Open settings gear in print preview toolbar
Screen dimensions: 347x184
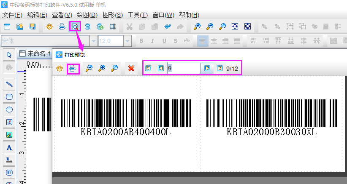tap(59, 68)
